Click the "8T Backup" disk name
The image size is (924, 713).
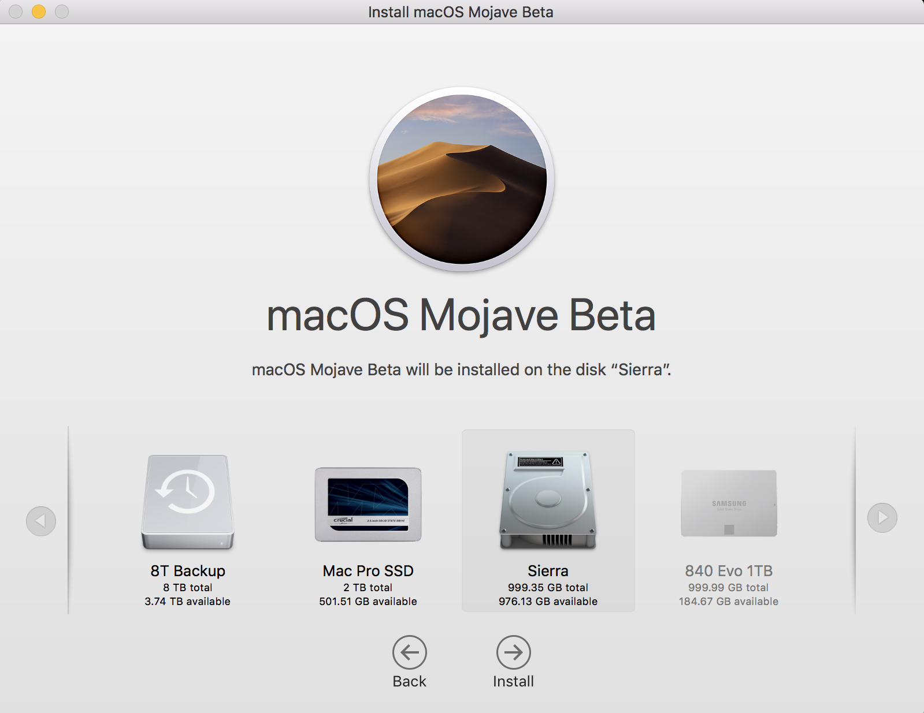(188, 571)
